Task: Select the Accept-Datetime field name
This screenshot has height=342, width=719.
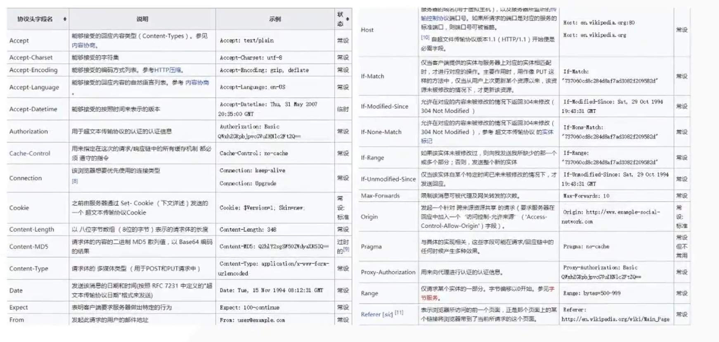Action: click(x=33, y=109)
